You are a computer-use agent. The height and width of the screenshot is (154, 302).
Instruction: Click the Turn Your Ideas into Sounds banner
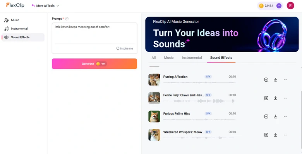pos(222,34)
